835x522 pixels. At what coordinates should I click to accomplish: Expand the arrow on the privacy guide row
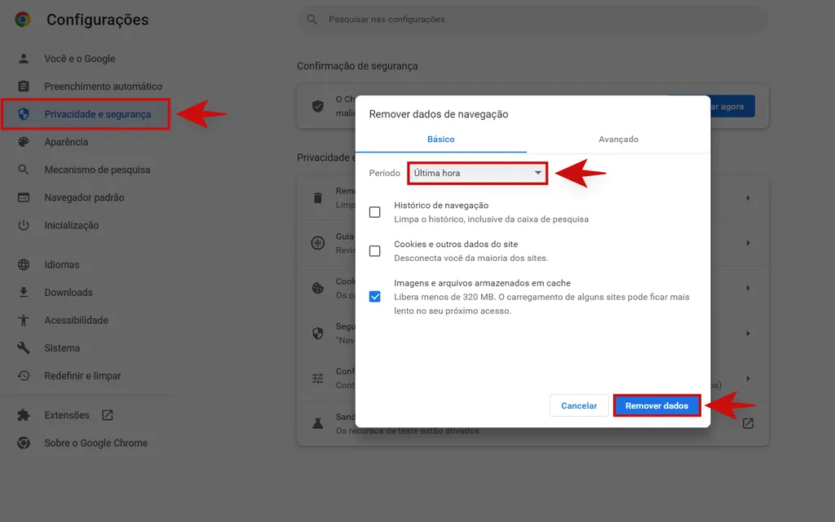point(749,243)
